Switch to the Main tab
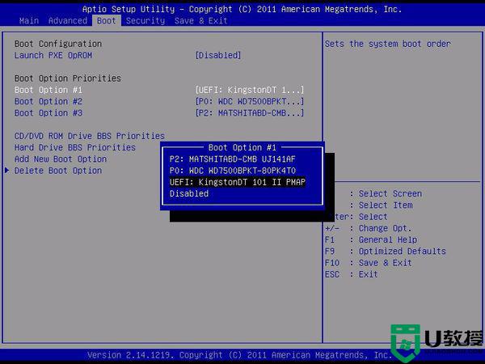Screen dimensions: 485x364 tap(29, 21)
